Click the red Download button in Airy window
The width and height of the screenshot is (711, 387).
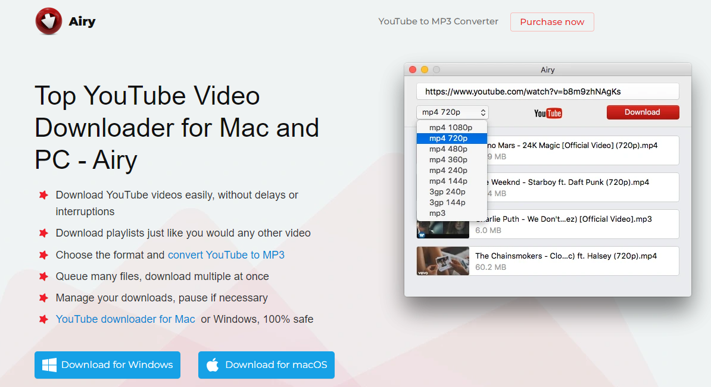tap(643, 112)
